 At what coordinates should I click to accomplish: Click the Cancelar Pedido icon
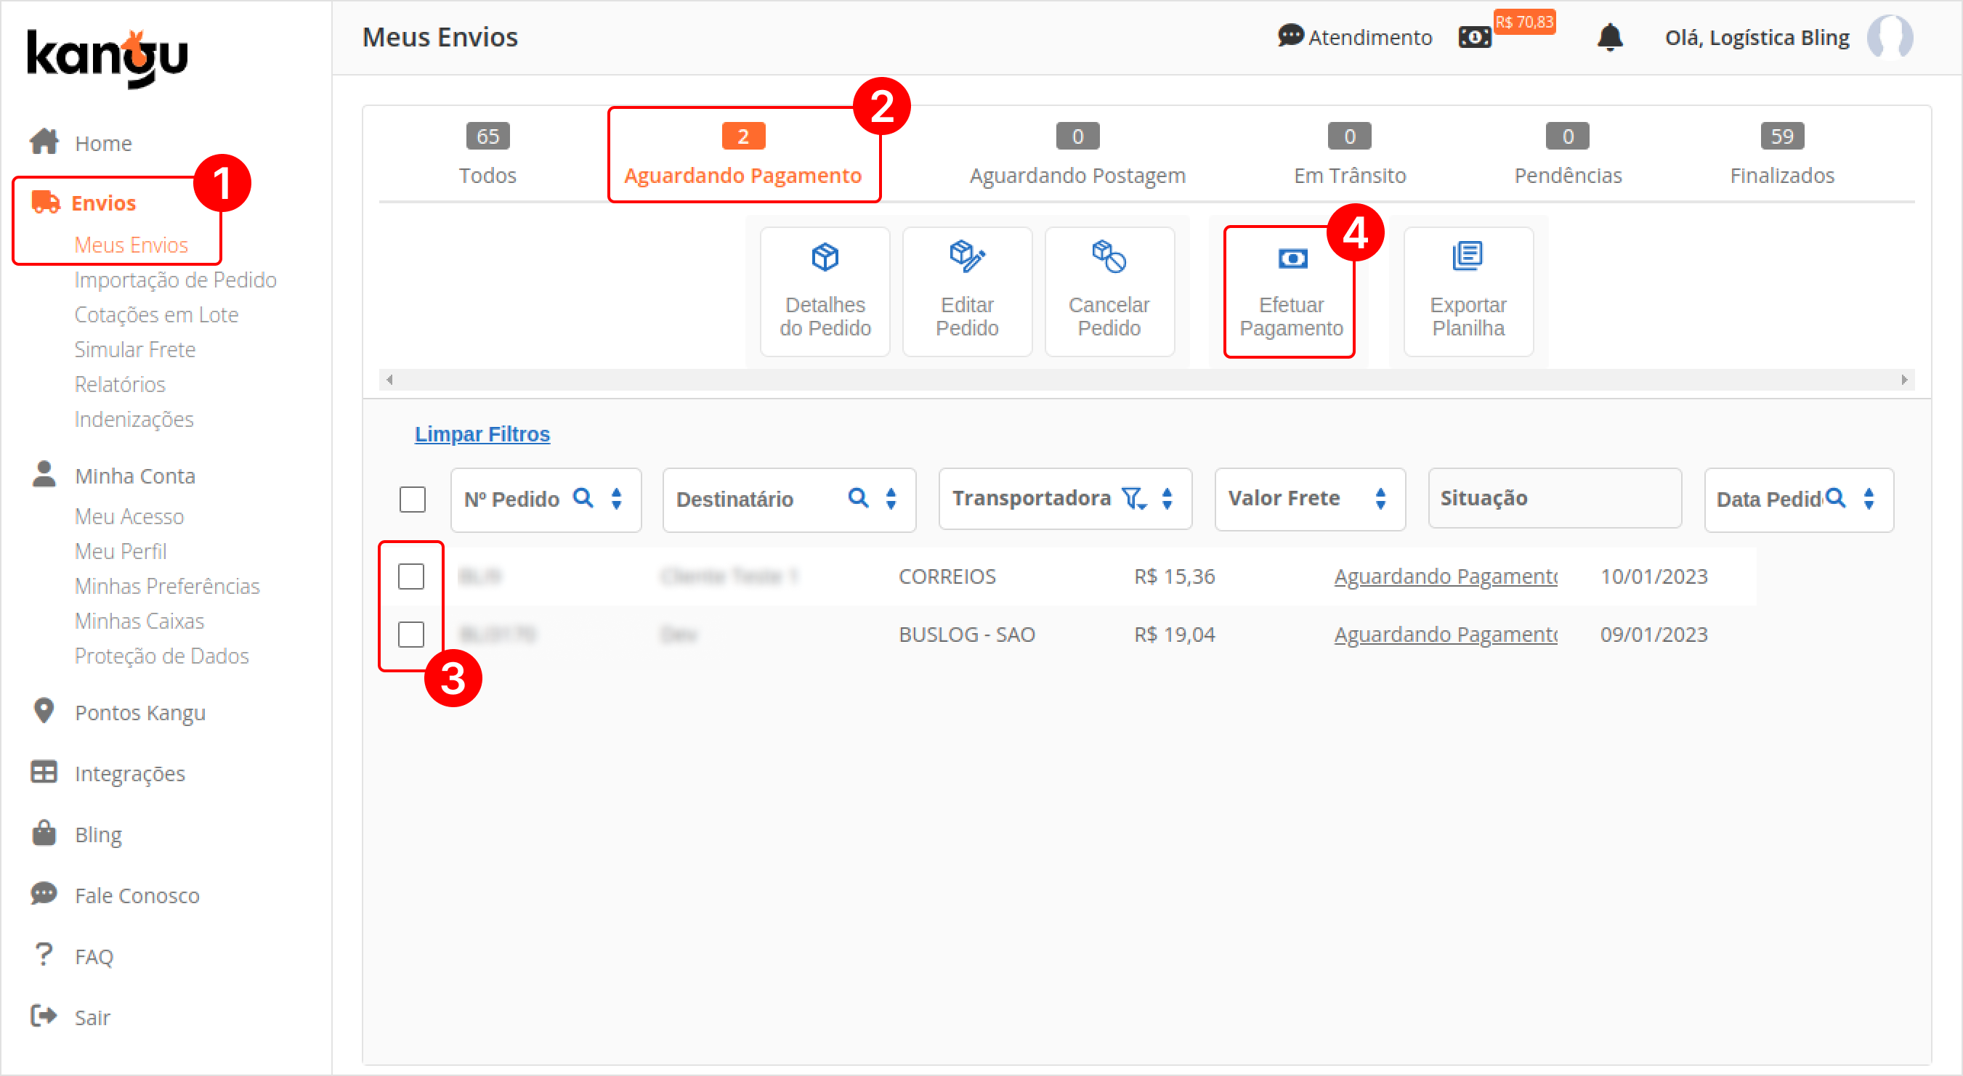coord(1109,256)
